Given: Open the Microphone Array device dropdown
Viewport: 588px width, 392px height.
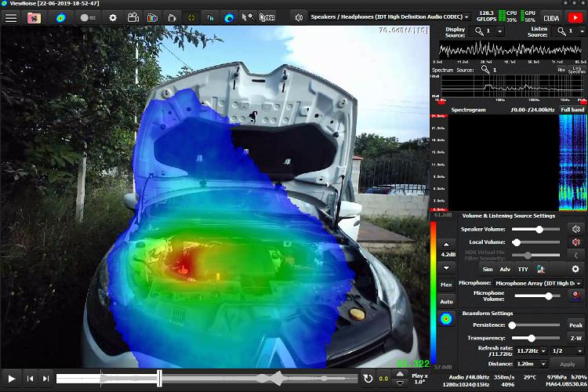Looking at the screenshot, I should (x=538, y=283).
